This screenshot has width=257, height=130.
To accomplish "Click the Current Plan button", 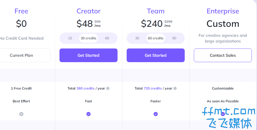I will point(21,55).
